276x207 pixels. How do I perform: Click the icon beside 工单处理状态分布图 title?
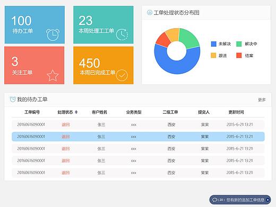(x=150, y=13)
